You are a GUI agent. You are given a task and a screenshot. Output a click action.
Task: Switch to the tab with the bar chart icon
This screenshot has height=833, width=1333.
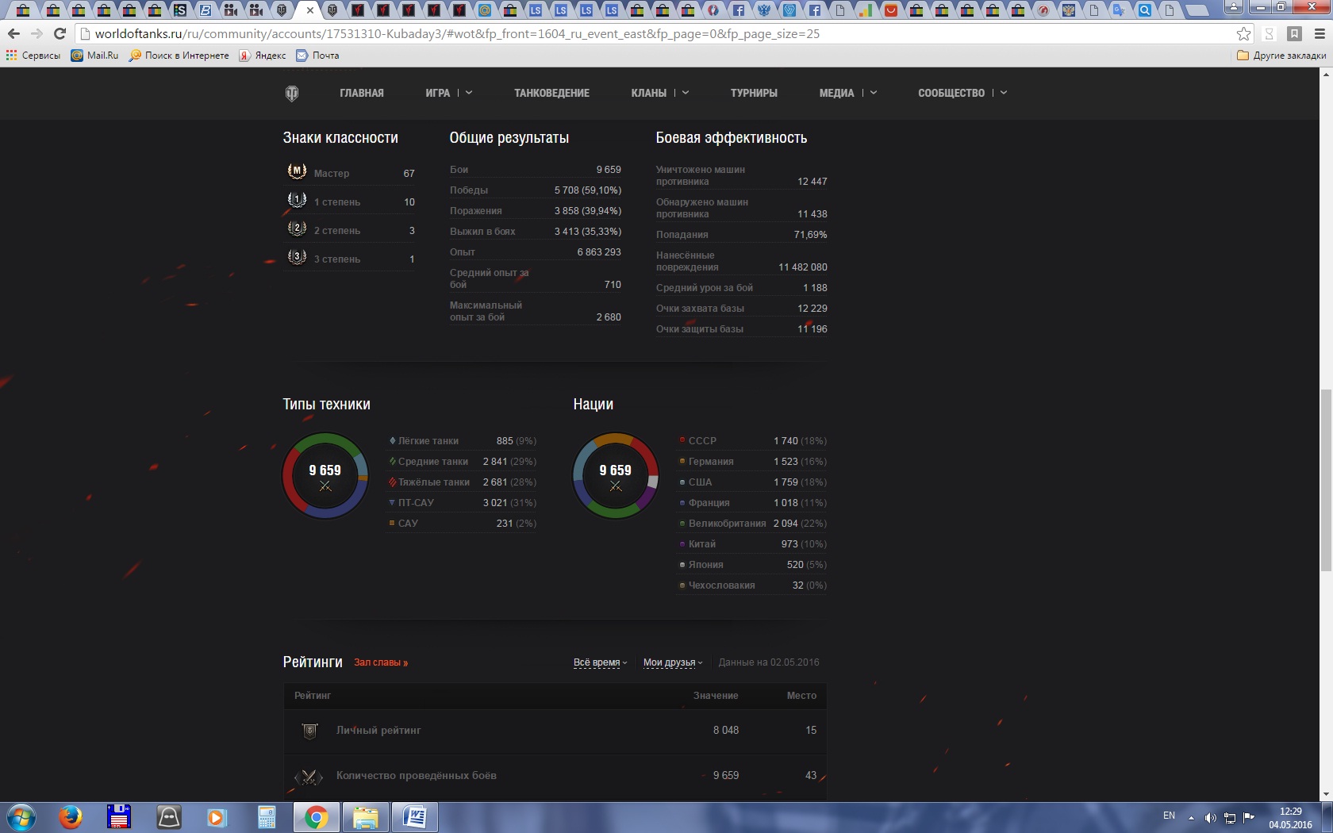tap(864, 10)
